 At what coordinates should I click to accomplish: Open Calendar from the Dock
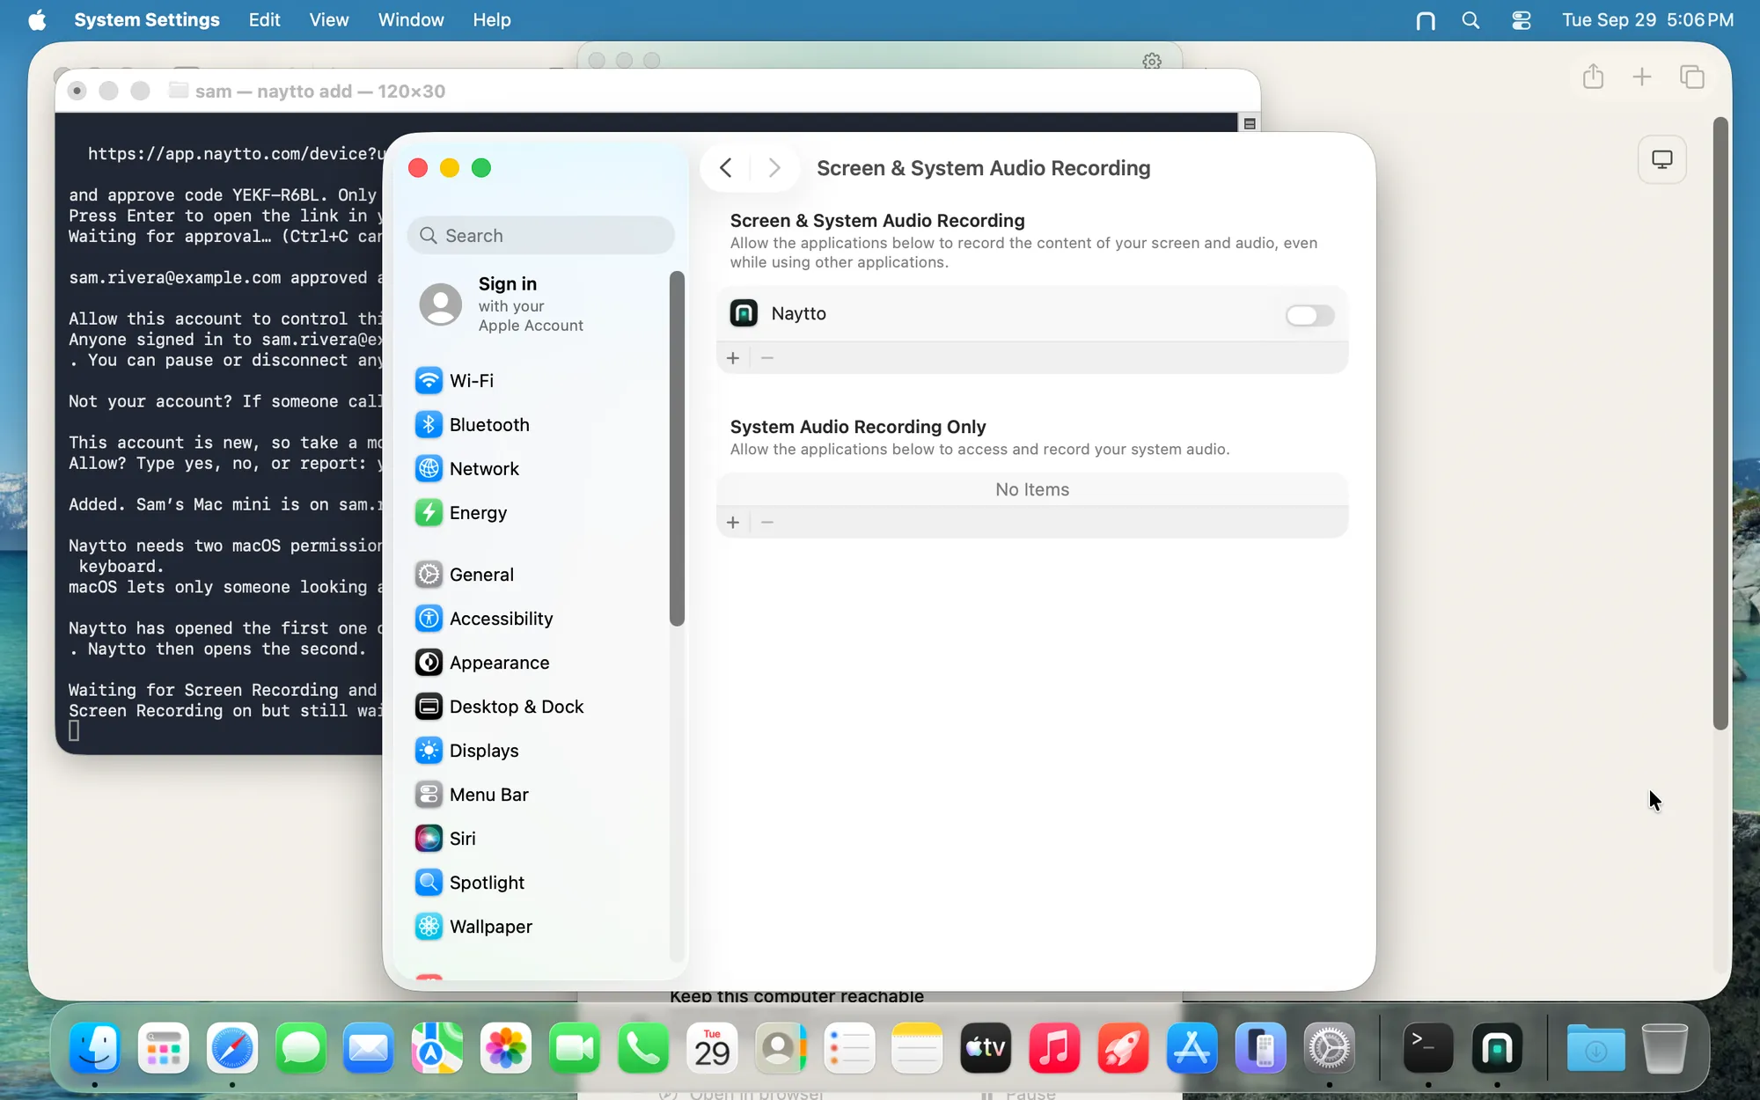point(712,1048)
